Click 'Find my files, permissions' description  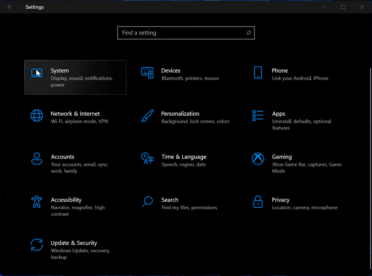click(189, 208)
